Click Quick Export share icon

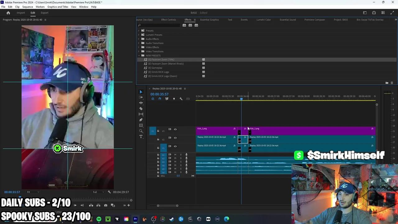click(374, 13)
